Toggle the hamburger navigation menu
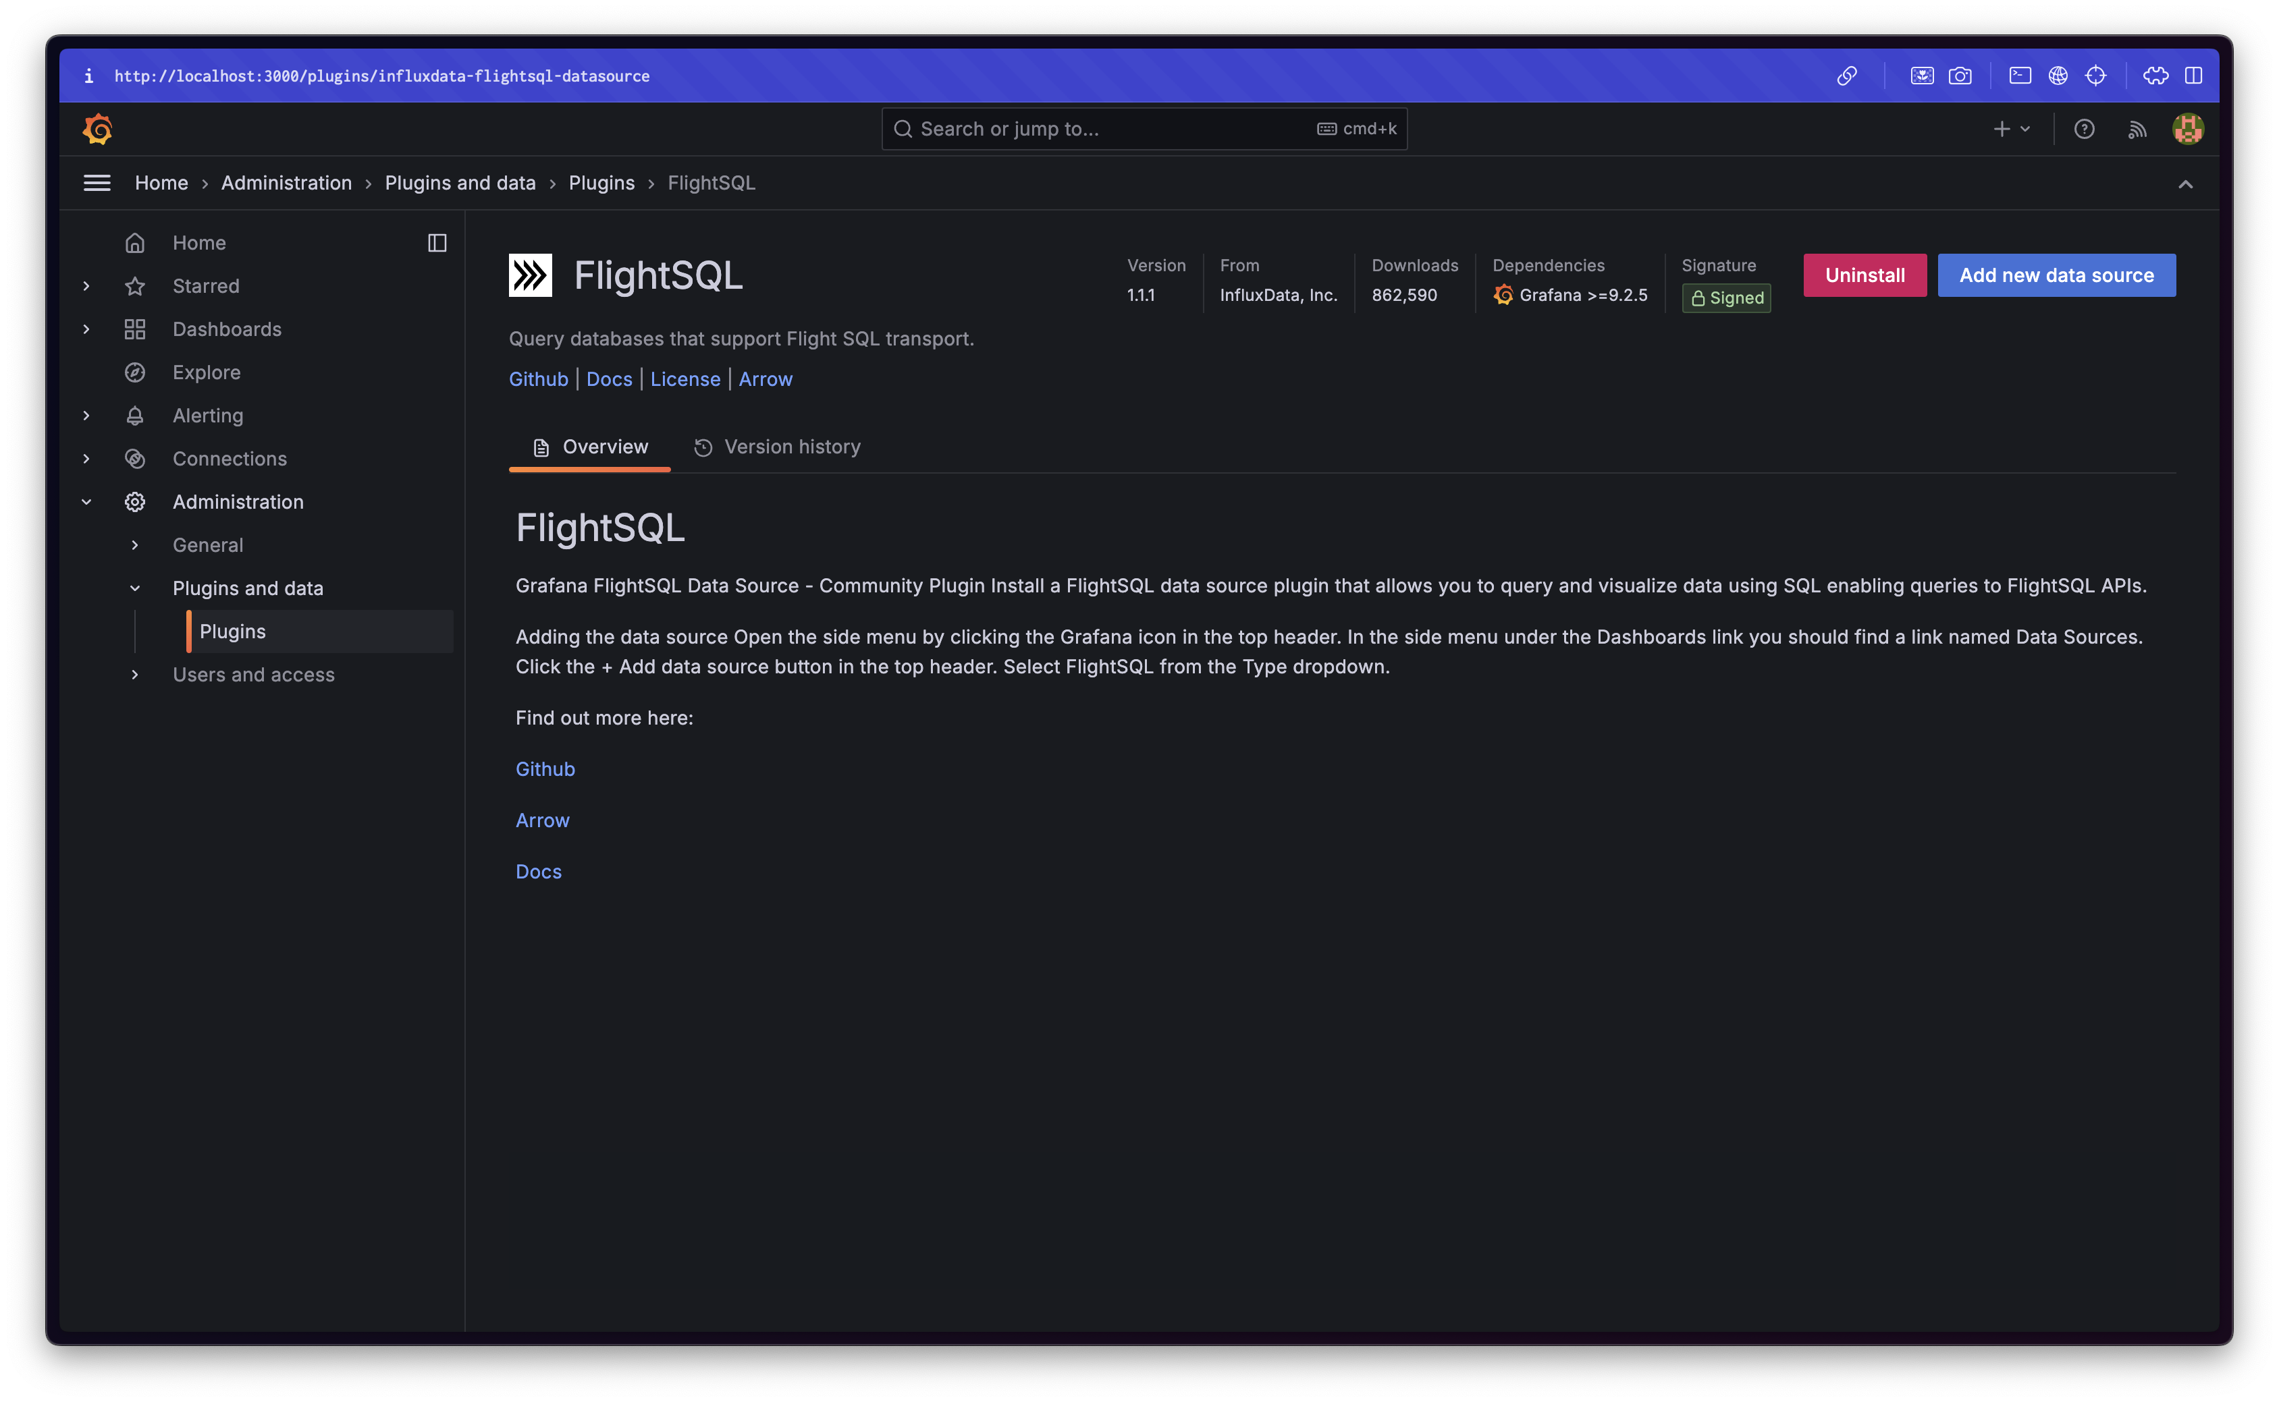 click(x=97, y=183)
